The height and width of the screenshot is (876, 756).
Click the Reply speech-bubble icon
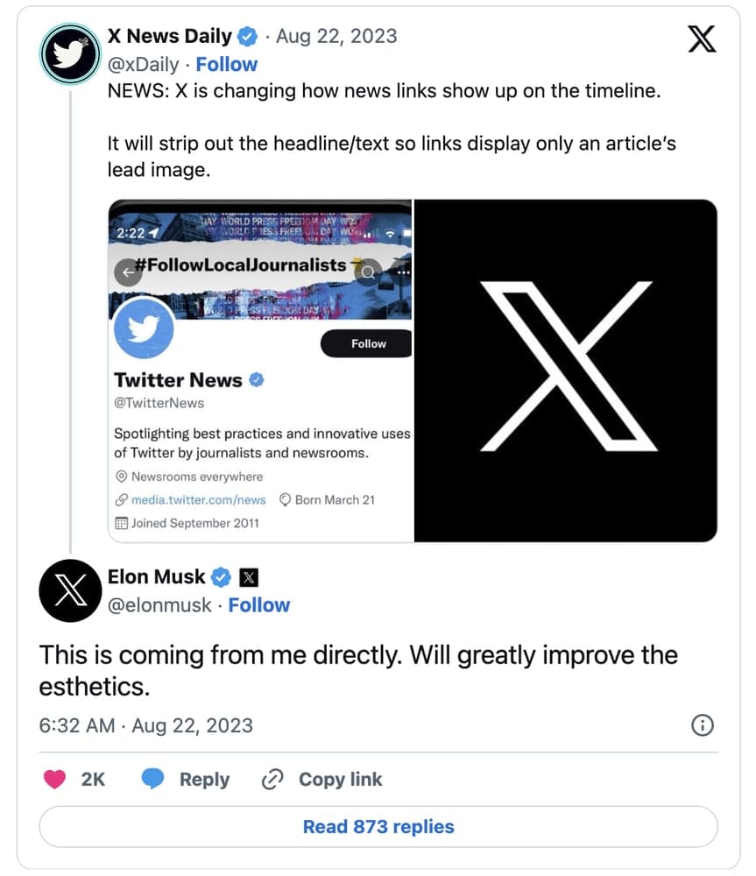(x=151, y=779)
